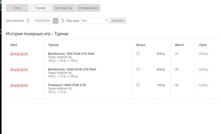This screenshot has height=134, width=221.
Task: Go to previous date with left arrow
Action: (28, 21)
